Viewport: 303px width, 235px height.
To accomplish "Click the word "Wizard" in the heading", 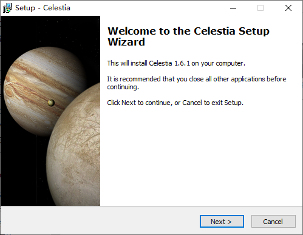I will (x=126, y=42).
